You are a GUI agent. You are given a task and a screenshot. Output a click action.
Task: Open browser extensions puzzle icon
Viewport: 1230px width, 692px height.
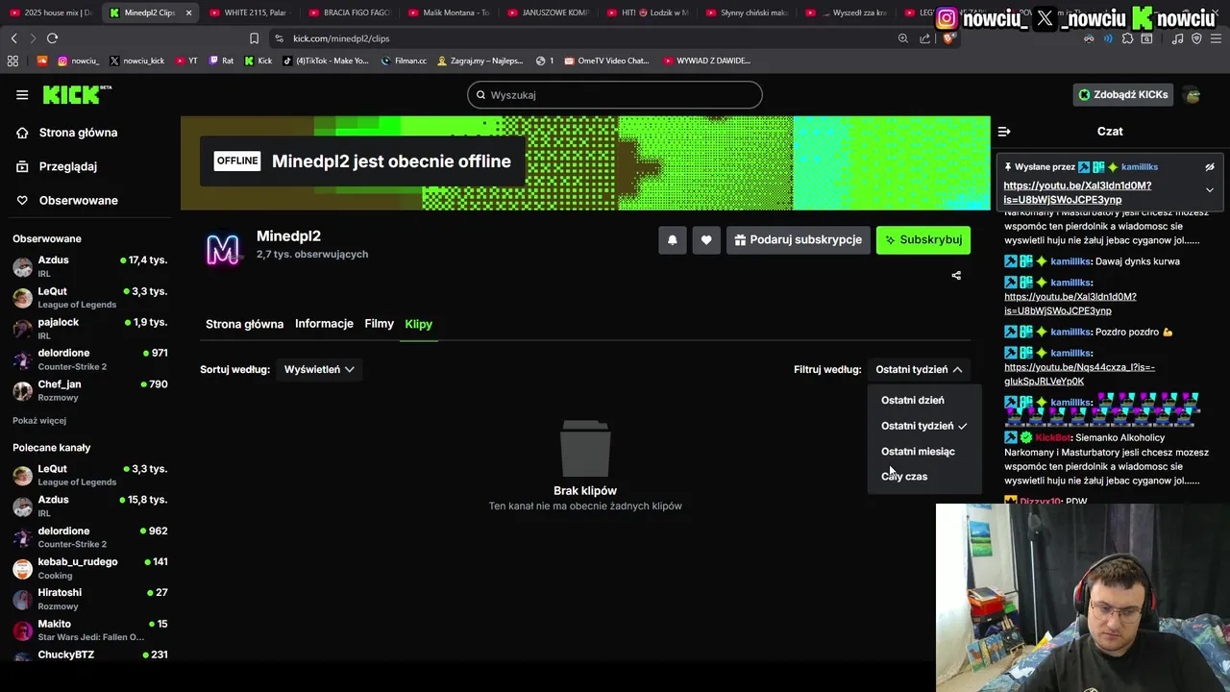(1128, 38)
